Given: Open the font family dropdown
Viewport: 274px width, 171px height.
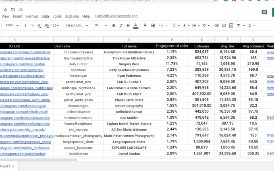Looking at the screenshot, I should pos(77,25).
